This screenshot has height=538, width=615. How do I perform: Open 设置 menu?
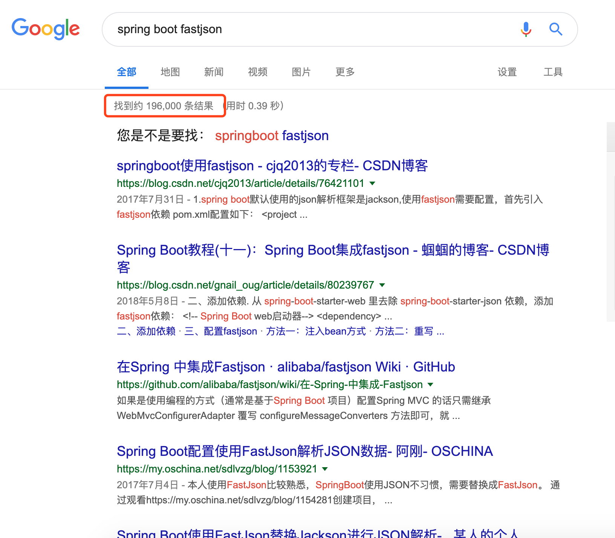click(x=507, y=72)
